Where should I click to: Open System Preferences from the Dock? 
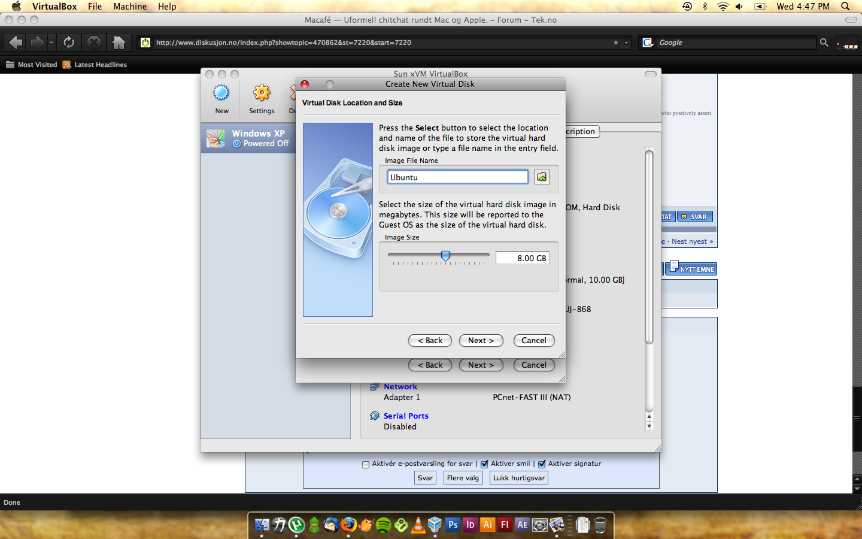(540, 525)
